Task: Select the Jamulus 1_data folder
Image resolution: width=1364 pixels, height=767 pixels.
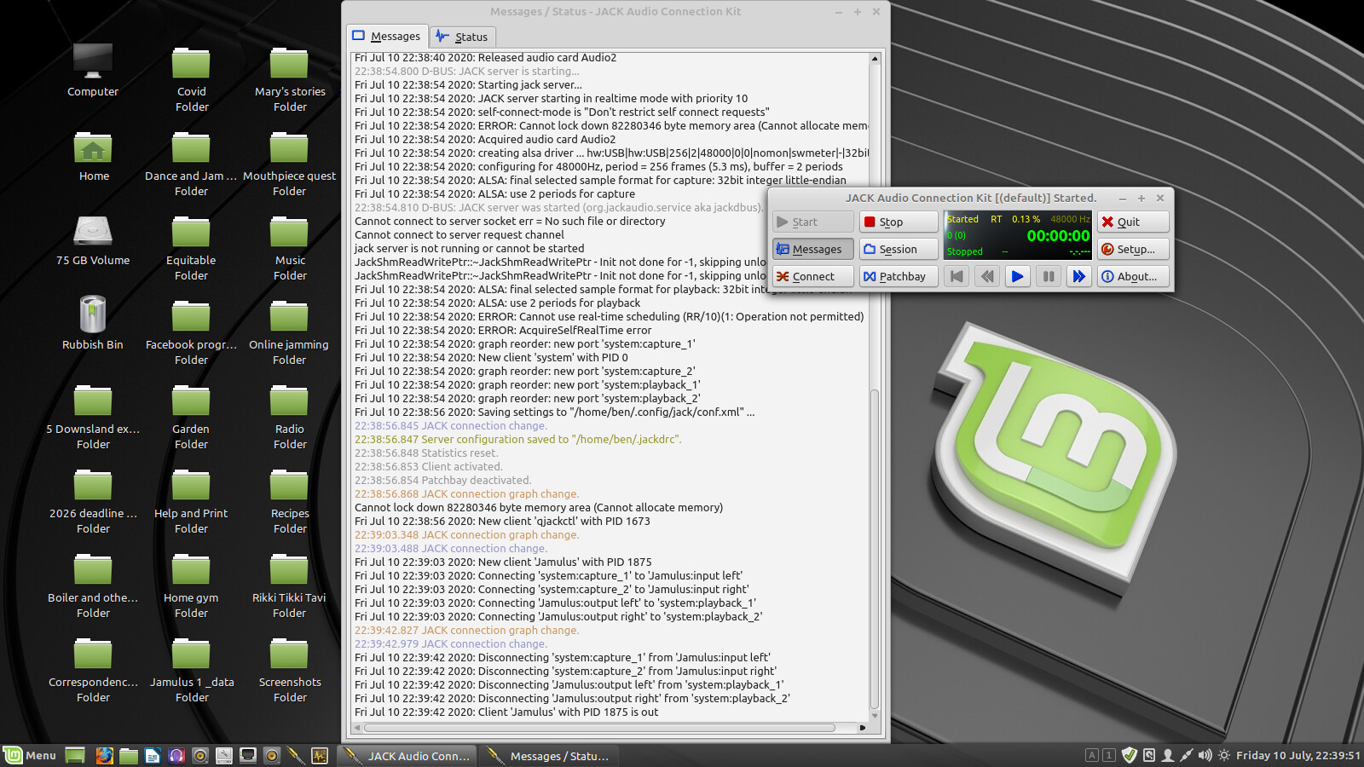Action: 192,669
